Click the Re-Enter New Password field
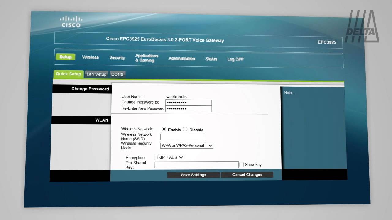This screenshot has height=220, width=392. coord(188,109)
